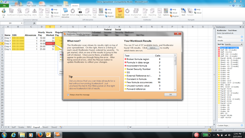Open Structure/Test View
The width and height of the screenshot is (245, 138).
(x=136, y=13)
